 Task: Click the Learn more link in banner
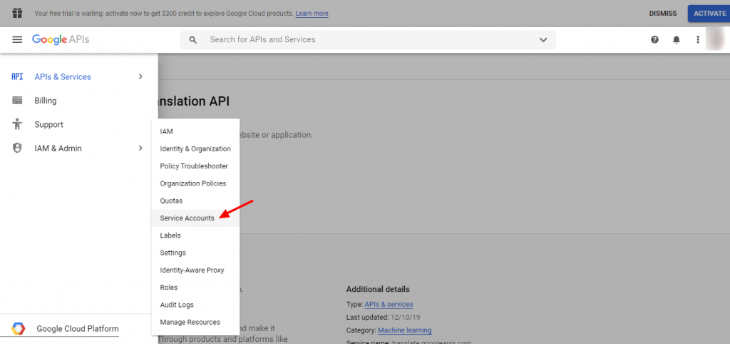click(312, 14)
